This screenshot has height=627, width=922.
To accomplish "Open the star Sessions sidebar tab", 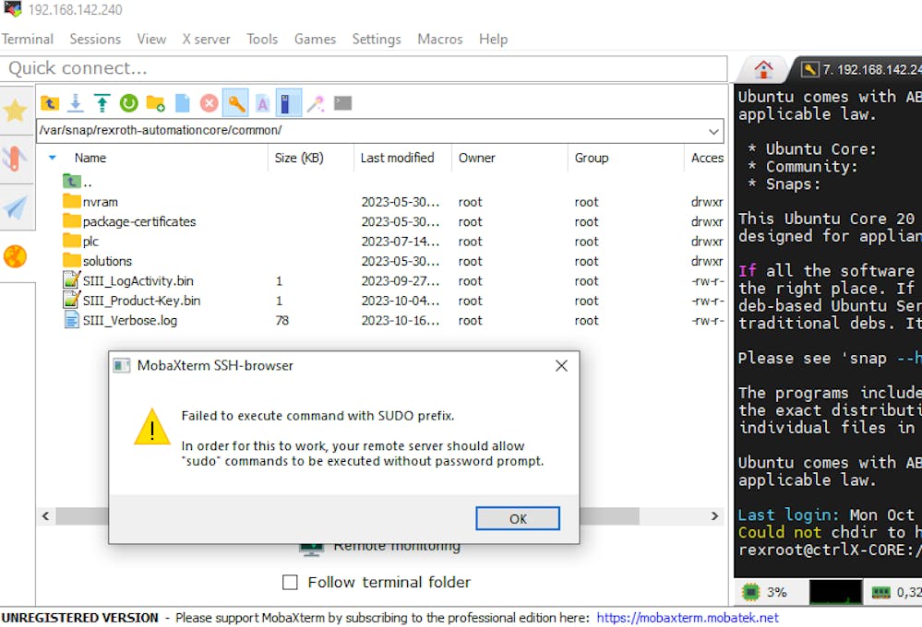I will 16,111.
